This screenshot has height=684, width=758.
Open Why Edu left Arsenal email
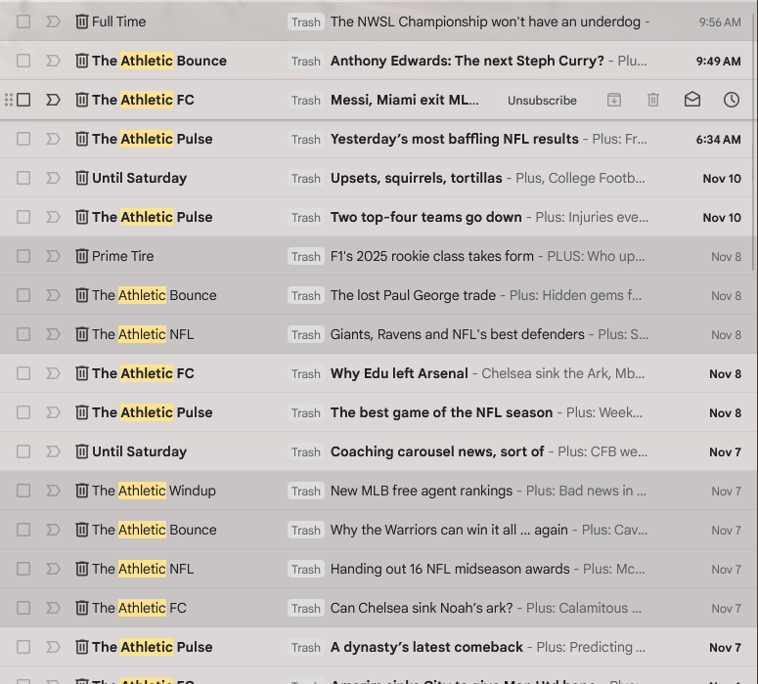tap(399, 373)
